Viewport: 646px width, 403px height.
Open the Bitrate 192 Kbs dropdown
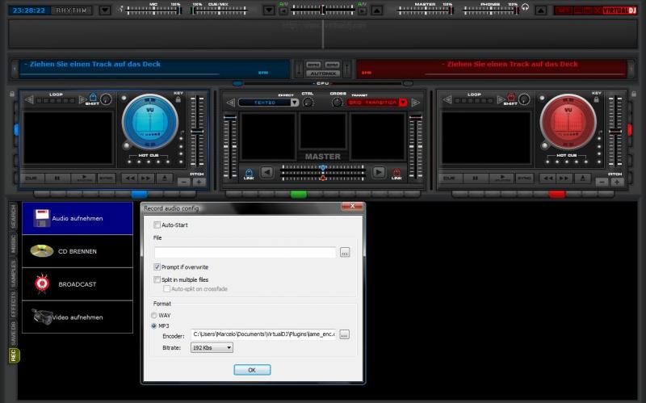[x=212, y=348]
